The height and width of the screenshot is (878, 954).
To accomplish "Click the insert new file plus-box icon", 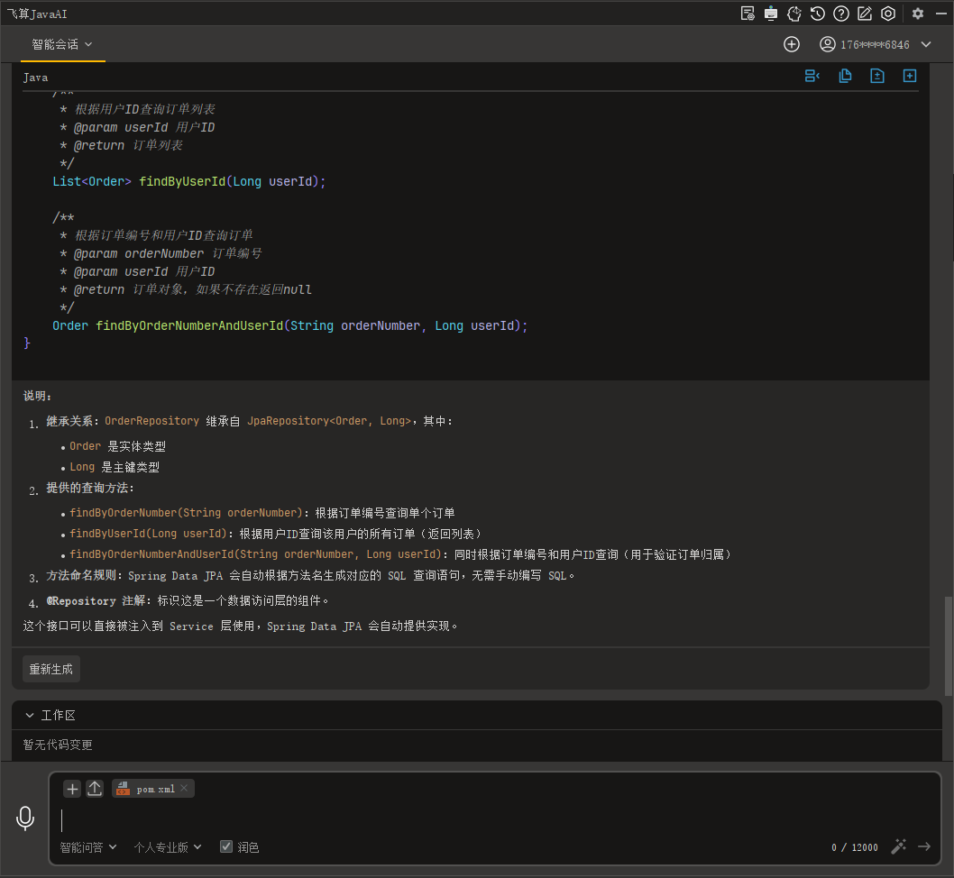I will 910,76.
